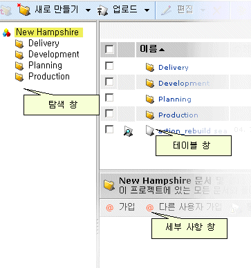Click the 가입 subscribe link

tap(127, 207)
